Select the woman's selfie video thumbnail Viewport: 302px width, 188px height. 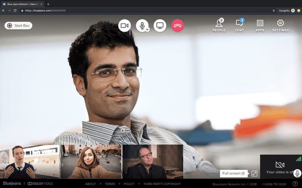point(91,162)
